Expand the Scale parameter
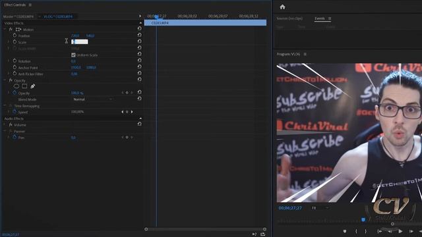Image resolution: width=422 pixels, height=237 pixels. point(9,42)
